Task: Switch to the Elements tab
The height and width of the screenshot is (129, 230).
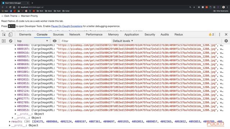Action: (25, 34)
